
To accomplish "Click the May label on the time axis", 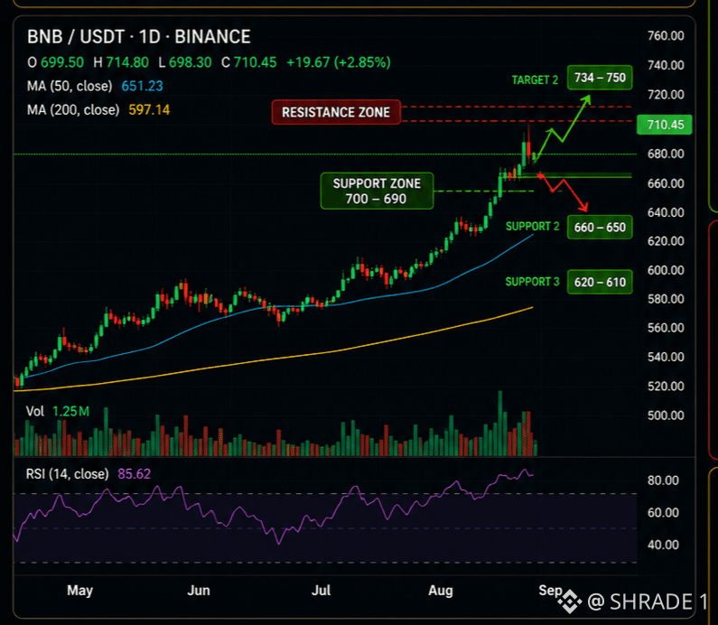I will pyautogui.click(x=80, y=590).
